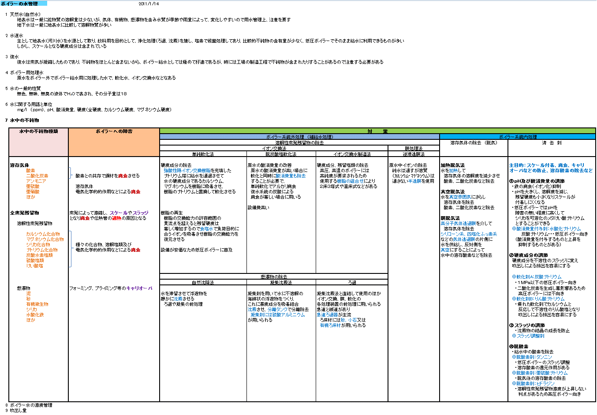Click orange item ナトリウム化合物
597x415 pixels.
pyautogui.click(x=41, y=250)
